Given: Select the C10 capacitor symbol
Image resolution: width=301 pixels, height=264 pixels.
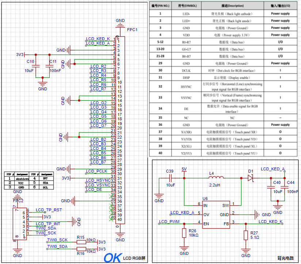Looking at the screenshot, I should [36, 66].
